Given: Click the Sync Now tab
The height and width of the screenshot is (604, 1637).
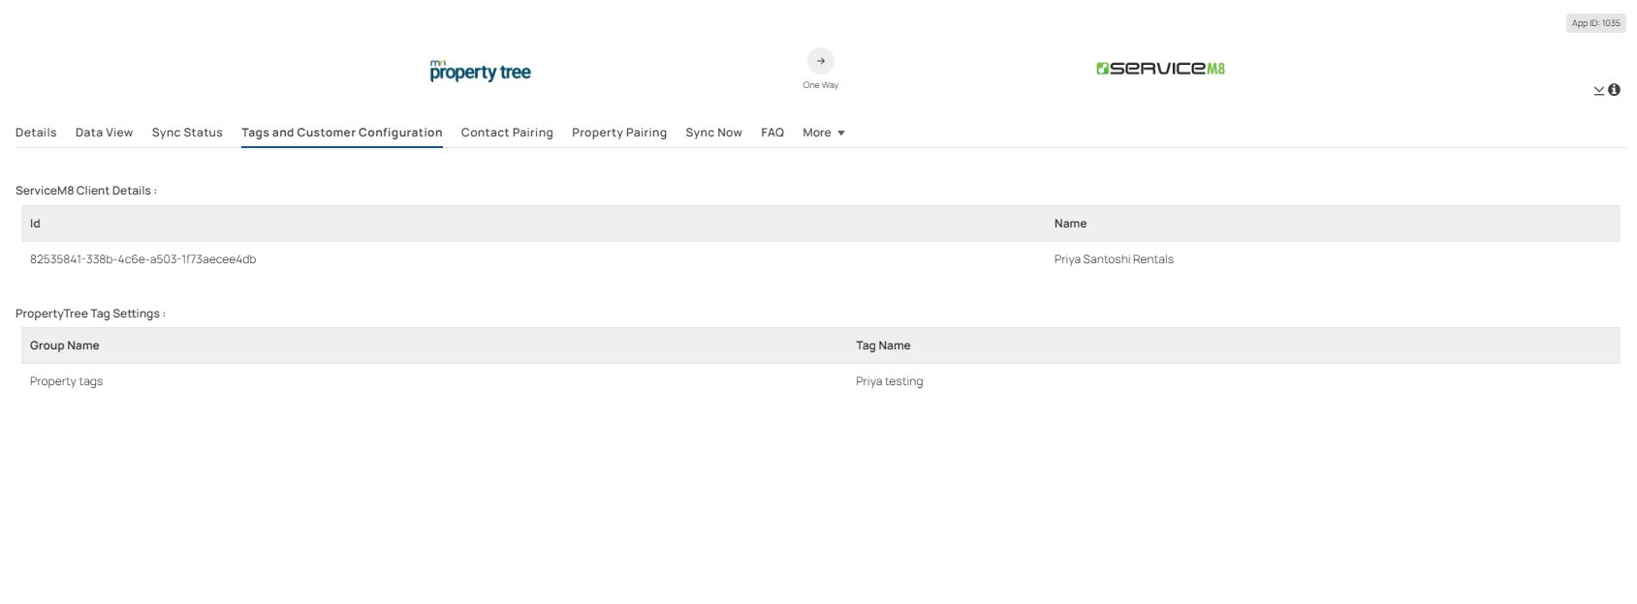Looking at the screenshot, I should [x=713, y=133].
